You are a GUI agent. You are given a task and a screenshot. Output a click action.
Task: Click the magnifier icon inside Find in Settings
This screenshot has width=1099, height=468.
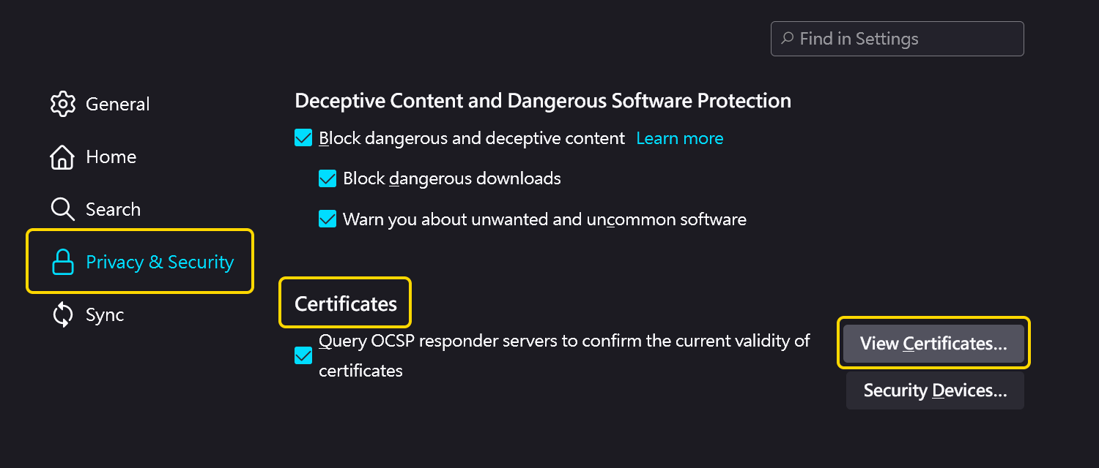coord(788,38)
